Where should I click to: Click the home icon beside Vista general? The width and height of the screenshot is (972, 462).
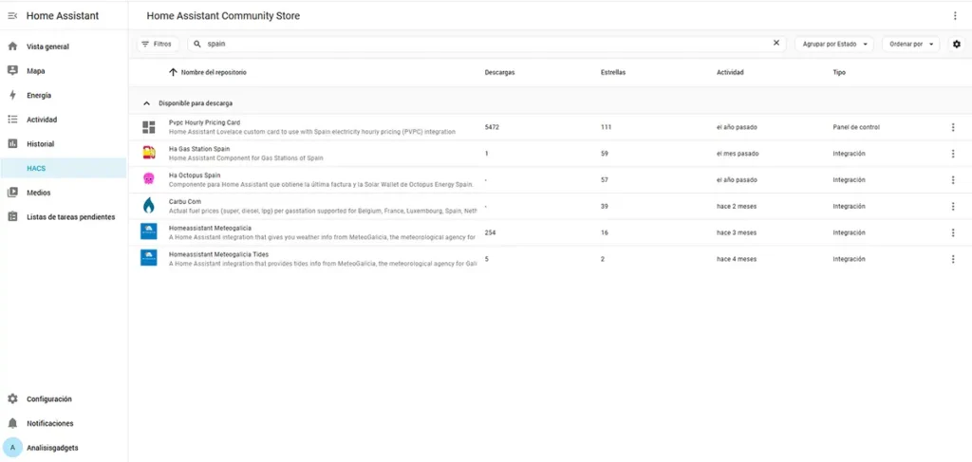coord(12,46)
